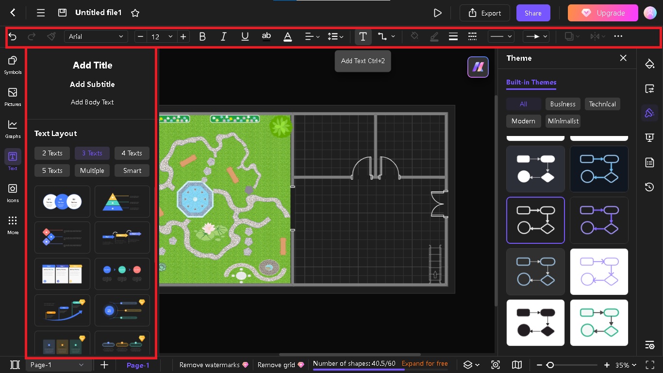663x373 pixels.
Task: Select the 2 Texts layout filter
Action: [x=52, y=153]
